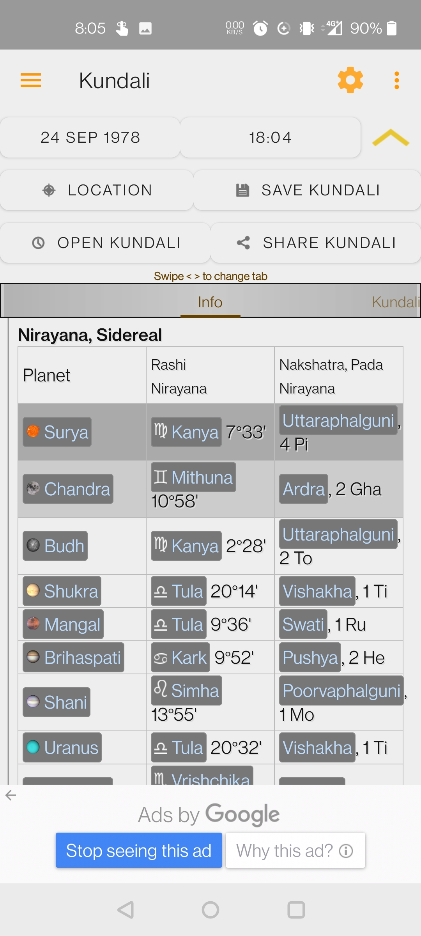Image resolution: width=421 pixels, height=936 pixels.
Task: Collapse the panel with the yellow chevron
Action: click(x=391, y=138)
